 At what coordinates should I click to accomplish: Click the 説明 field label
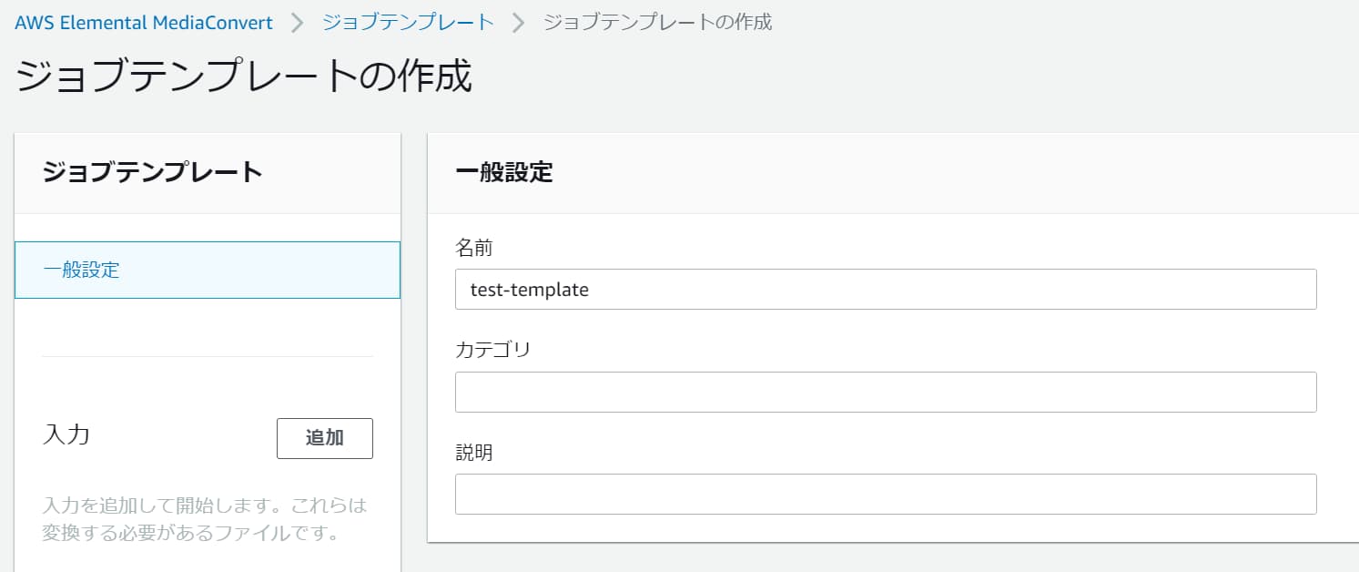click(473, 453)
